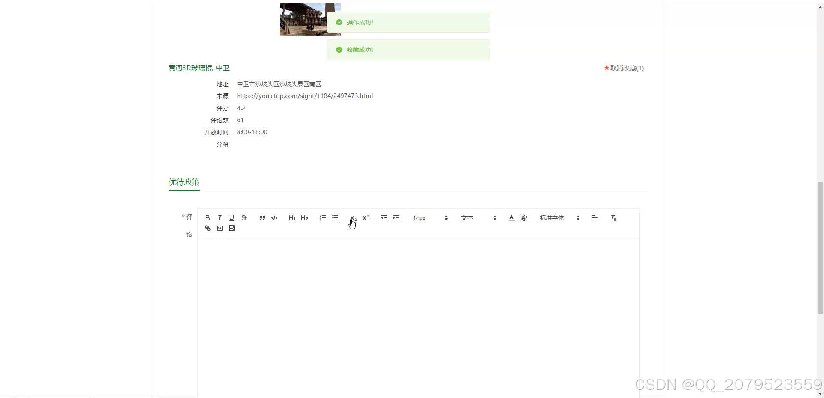Insert an image into the comment

pos(220,228)
